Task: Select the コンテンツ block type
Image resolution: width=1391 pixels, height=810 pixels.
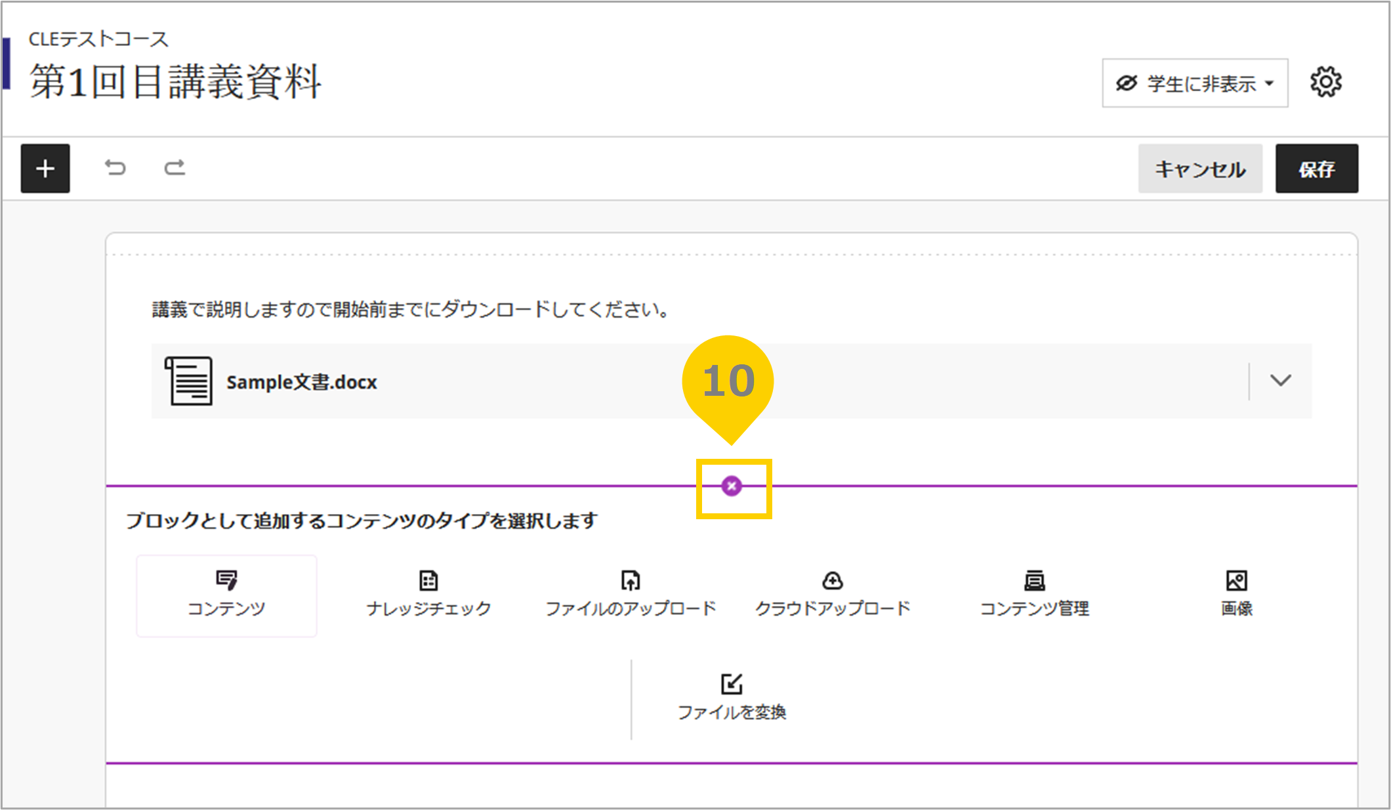Action: click(x=226, y=596)
